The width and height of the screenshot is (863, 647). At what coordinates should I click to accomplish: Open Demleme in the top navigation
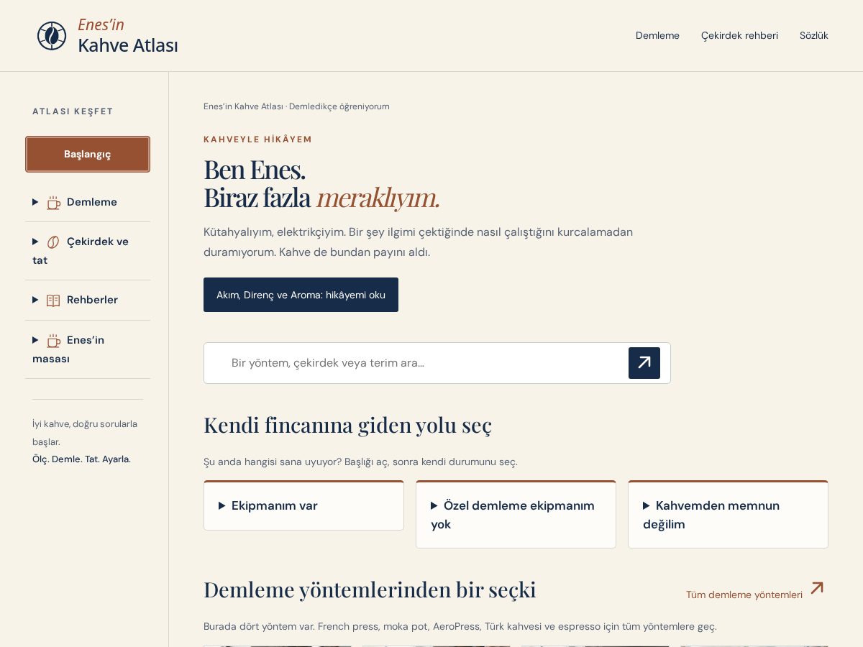coord(657,35)
